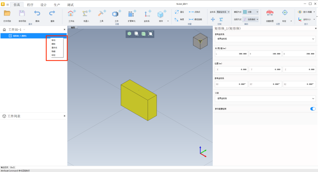Click the 创建装置 red car icon
Screen dimensions: 318x172
point(270,13)
